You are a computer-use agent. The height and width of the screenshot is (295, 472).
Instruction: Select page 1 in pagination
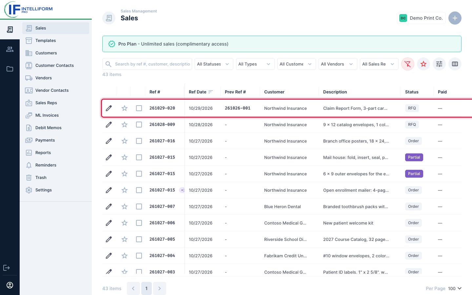click(147, 288)
